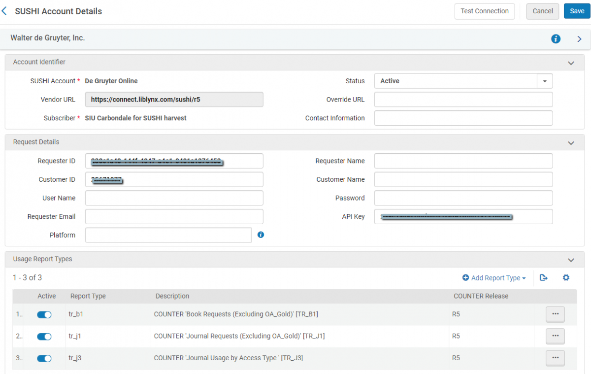Open vendor info icon for Walter de Gruyter

point(556,39)
